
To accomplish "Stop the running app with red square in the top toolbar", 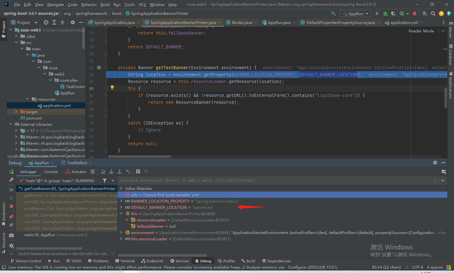I will tap(415, 14).
